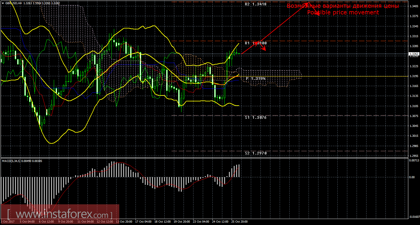The image size is (420, 225).
Task: Click the 19 Oct 20:00 time label
Action: [x=182, y=222]
